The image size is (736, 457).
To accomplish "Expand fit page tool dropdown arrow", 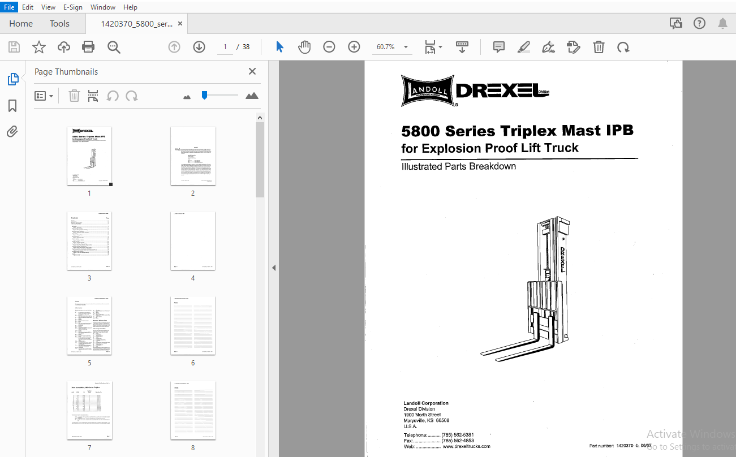I will pyautogui.click(x=441, y=47).
